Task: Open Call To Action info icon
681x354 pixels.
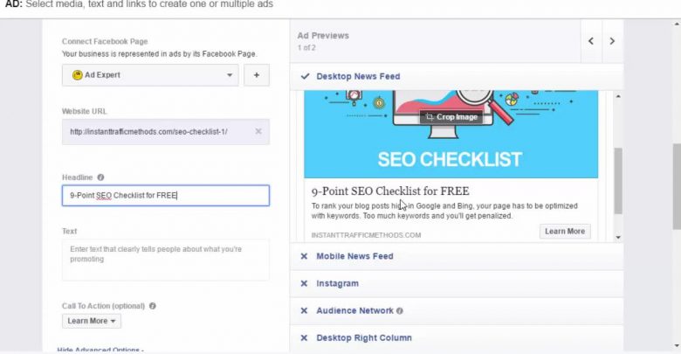Action: 153,306
